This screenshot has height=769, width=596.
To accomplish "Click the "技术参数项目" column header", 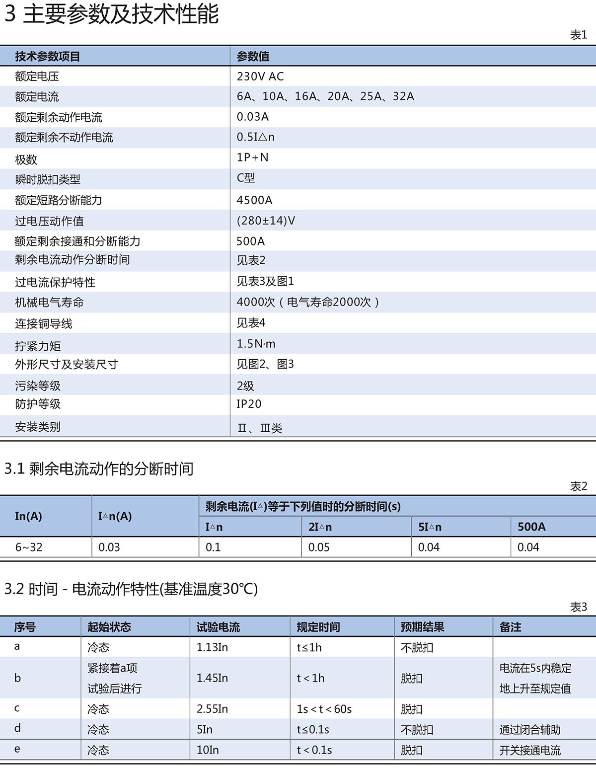I will tap(47, 57).
